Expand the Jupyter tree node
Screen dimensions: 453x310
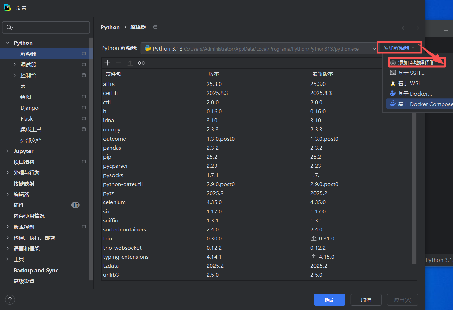(8, 151)
